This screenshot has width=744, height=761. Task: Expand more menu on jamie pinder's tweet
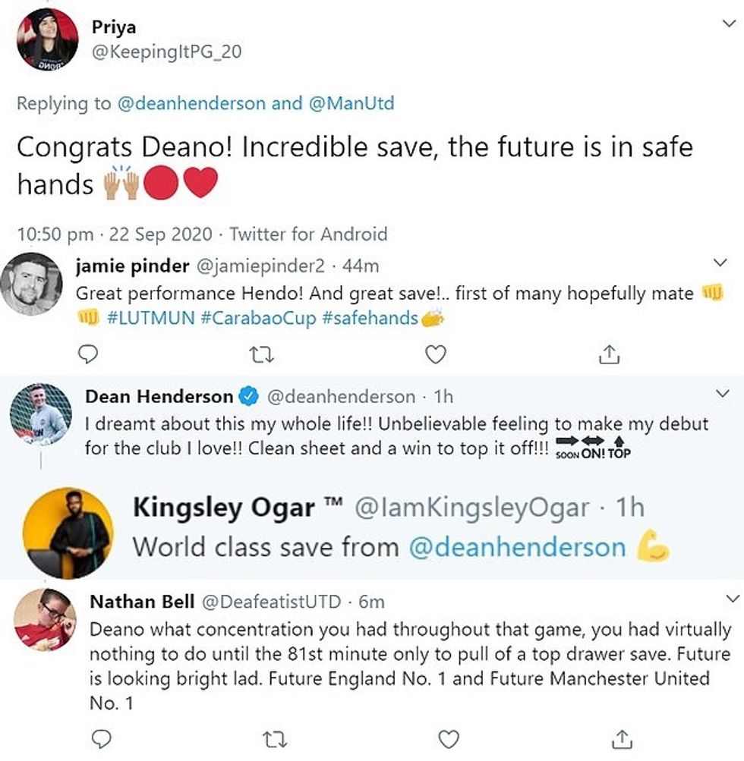coord(721,263)
